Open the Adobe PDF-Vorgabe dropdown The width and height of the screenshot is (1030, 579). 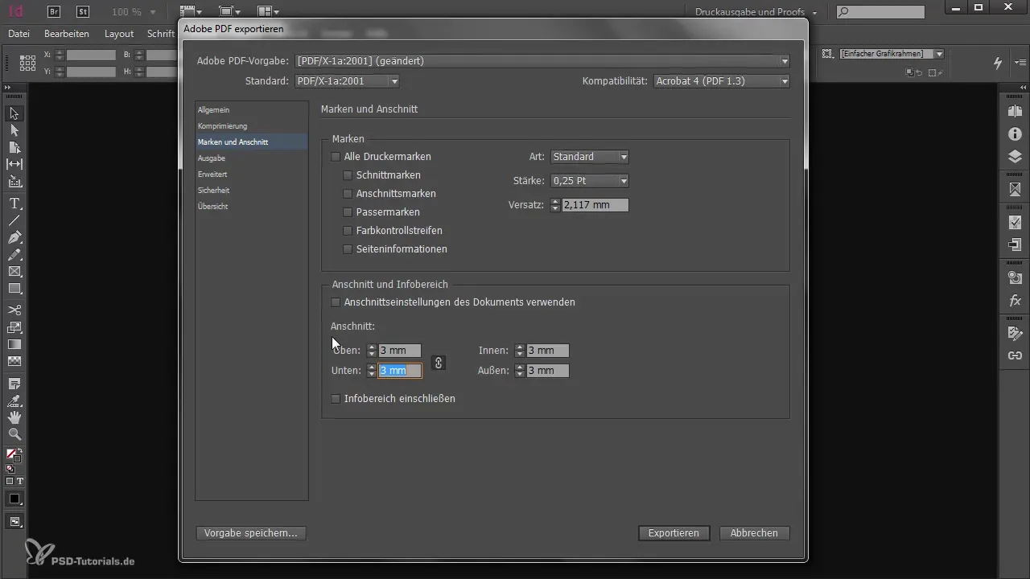[x=542, y=61]
